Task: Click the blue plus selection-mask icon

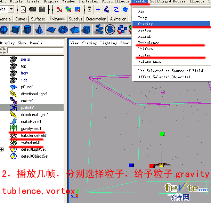Action: [x=98, y=9]
